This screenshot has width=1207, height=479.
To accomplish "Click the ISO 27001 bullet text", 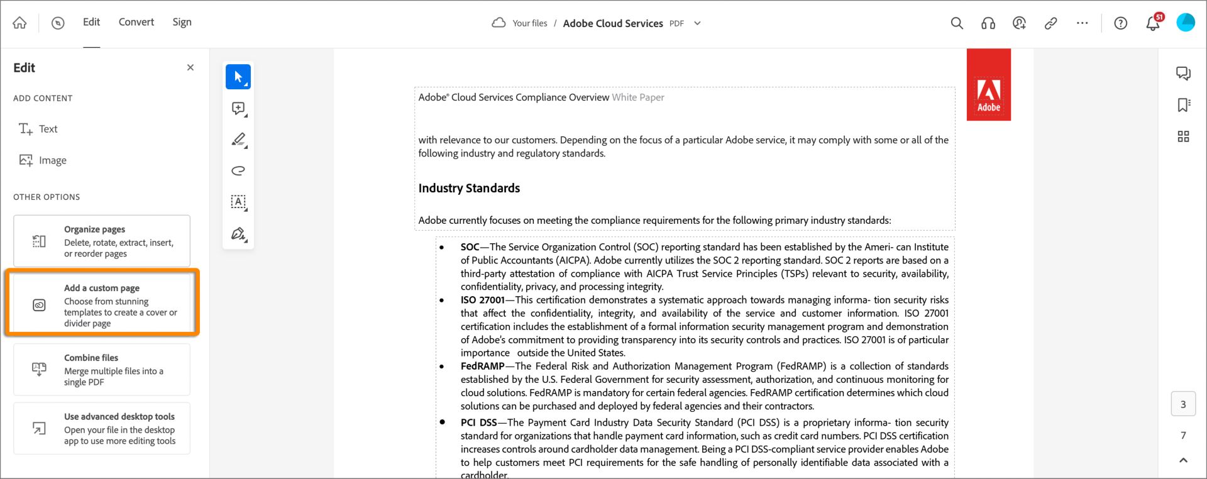I will click(704, 326).
